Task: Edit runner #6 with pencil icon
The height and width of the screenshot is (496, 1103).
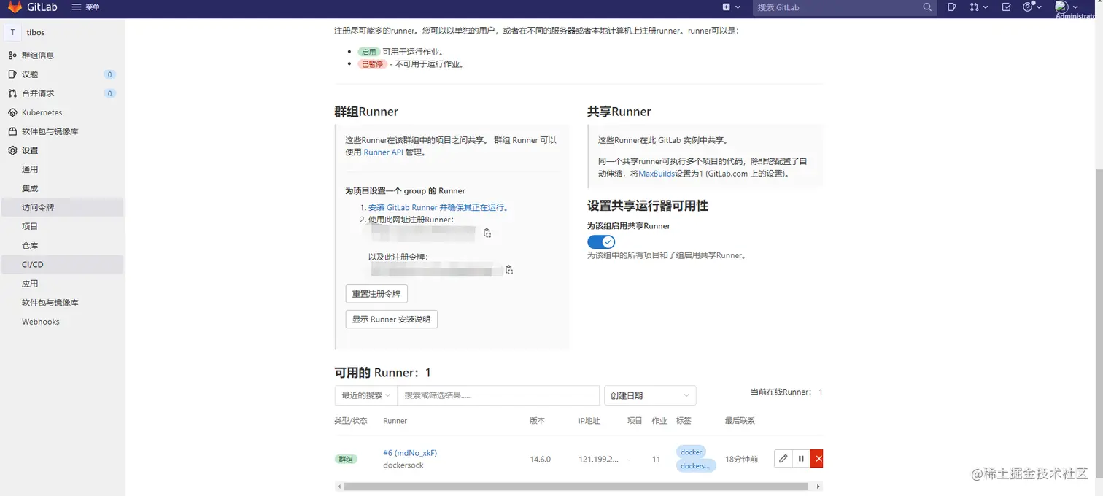Action: point(783,459)
